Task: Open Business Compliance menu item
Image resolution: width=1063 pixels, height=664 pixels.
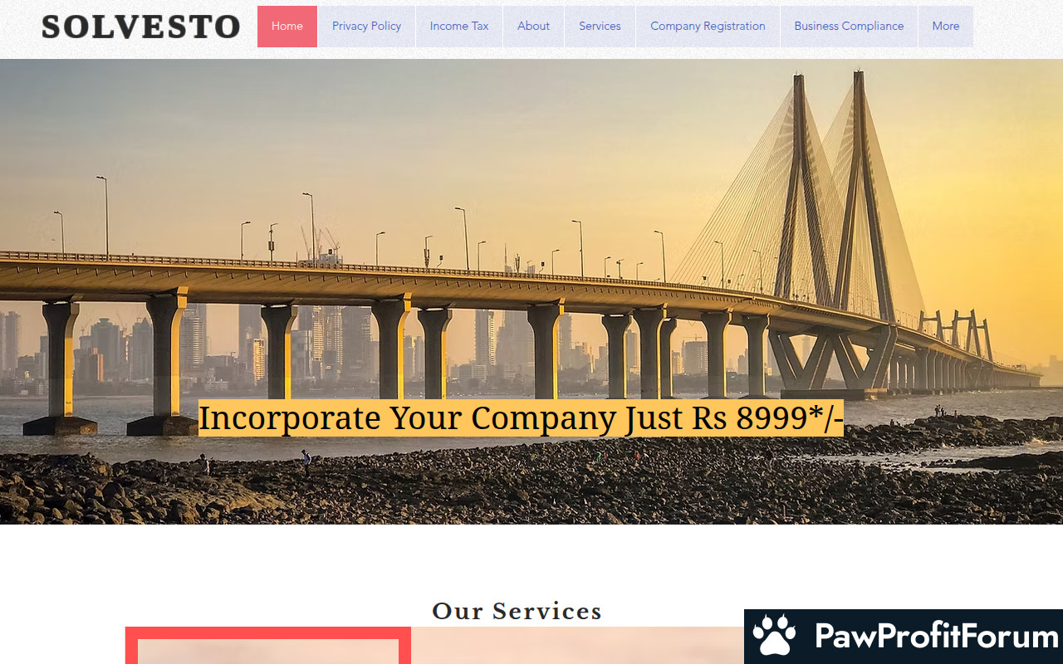Action: [x=849, y=27]
